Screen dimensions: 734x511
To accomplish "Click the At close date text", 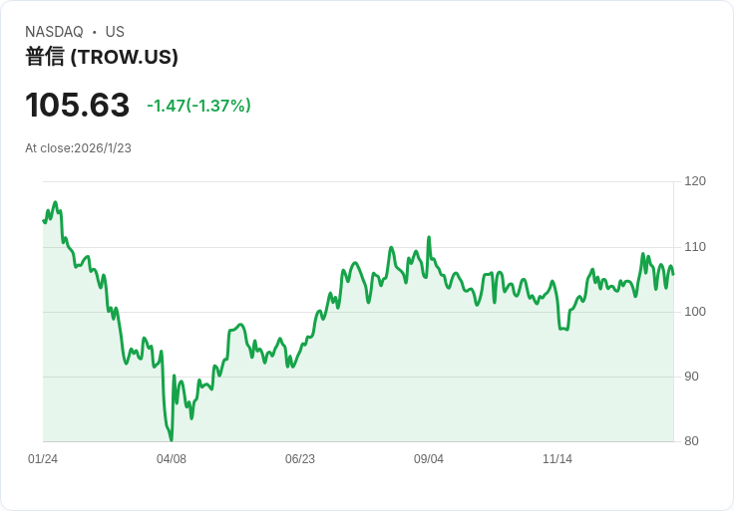I will tap(78, 148).
